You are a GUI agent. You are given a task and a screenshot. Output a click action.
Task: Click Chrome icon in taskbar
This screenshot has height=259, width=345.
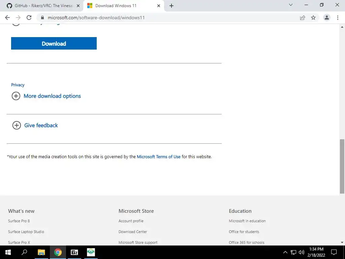coord(58,252)
